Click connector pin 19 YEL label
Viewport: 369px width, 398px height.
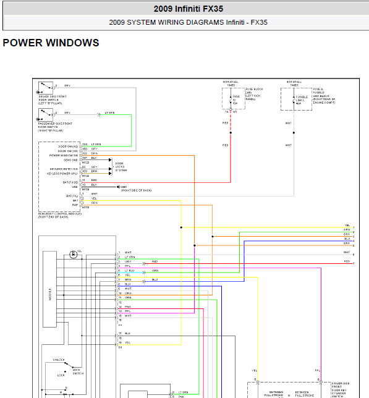(128, 342)
